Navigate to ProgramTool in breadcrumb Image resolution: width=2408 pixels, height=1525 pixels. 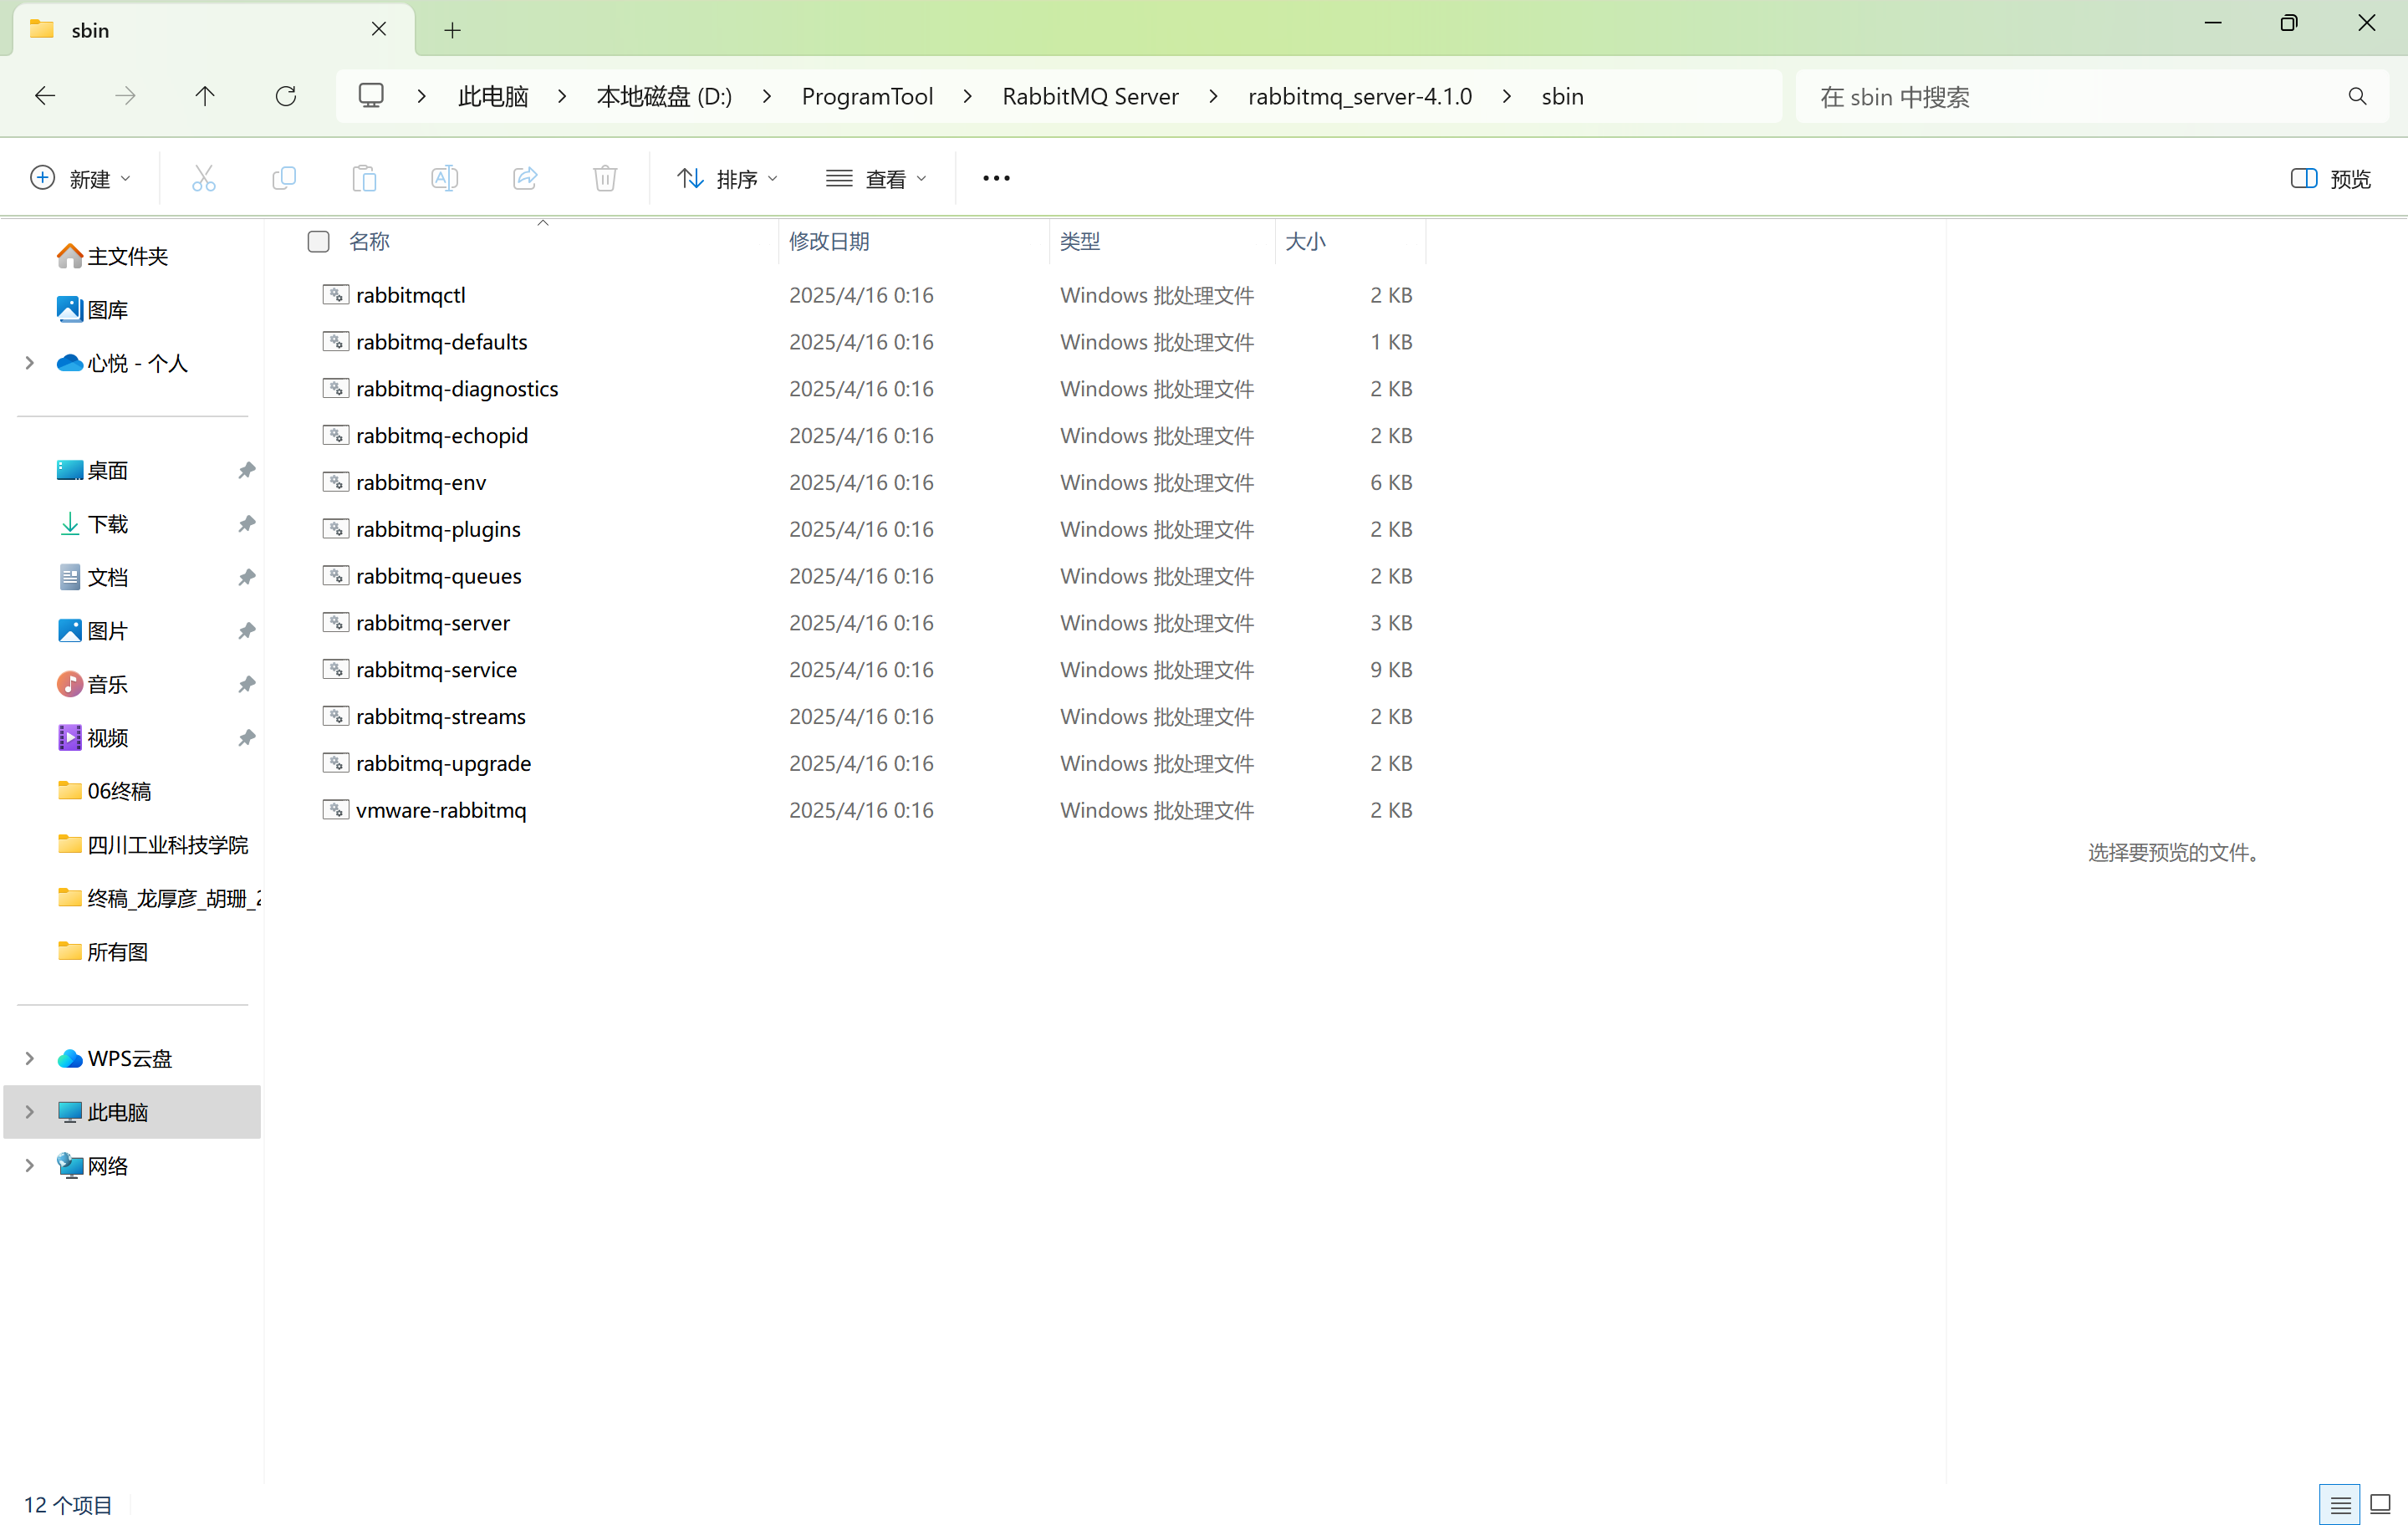pos(866,96)
